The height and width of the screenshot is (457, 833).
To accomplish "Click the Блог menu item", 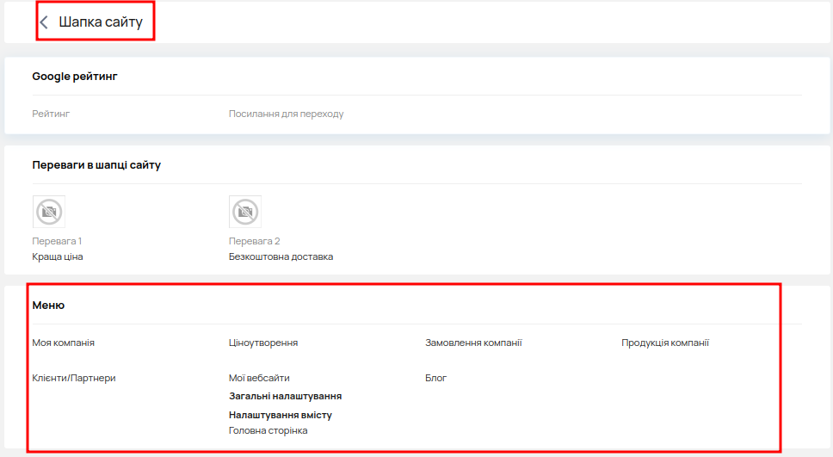I will point(436,378).
